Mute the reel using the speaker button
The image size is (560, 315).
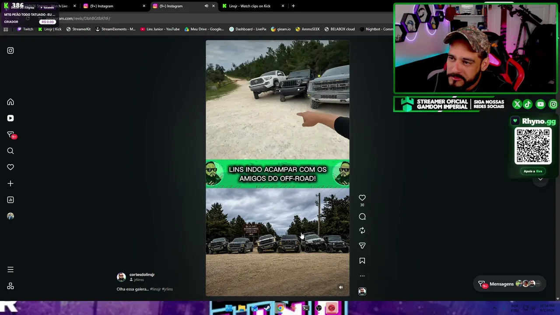click(341, 287)
